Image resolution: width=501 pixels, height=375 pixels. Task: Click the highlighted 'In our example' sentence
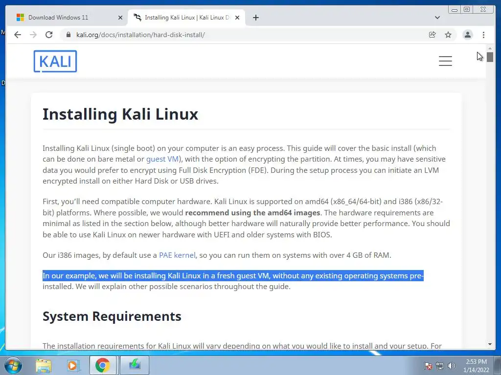[233, 276]
